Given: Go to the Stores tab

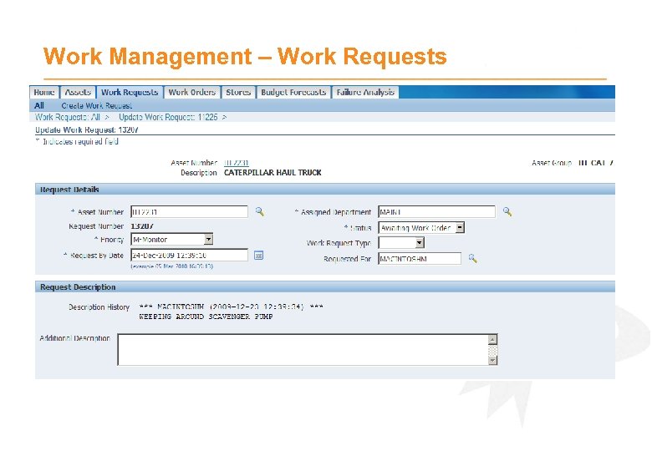Looking at the screenshot, I should pyautogui.click(x=238, y=92).
